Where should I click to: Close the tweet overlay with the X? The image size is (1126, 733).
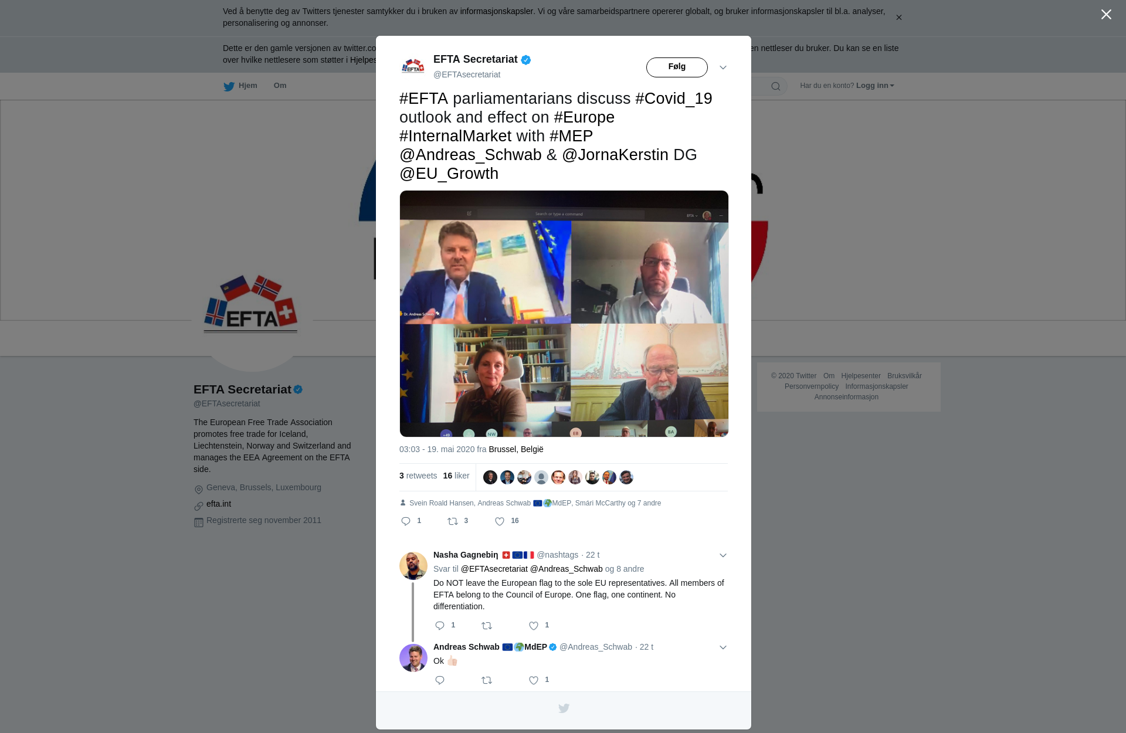pos(1106,15)
